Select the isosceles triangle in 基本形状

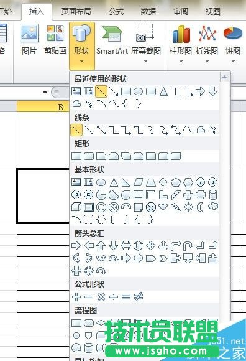(x=114, y=182)
